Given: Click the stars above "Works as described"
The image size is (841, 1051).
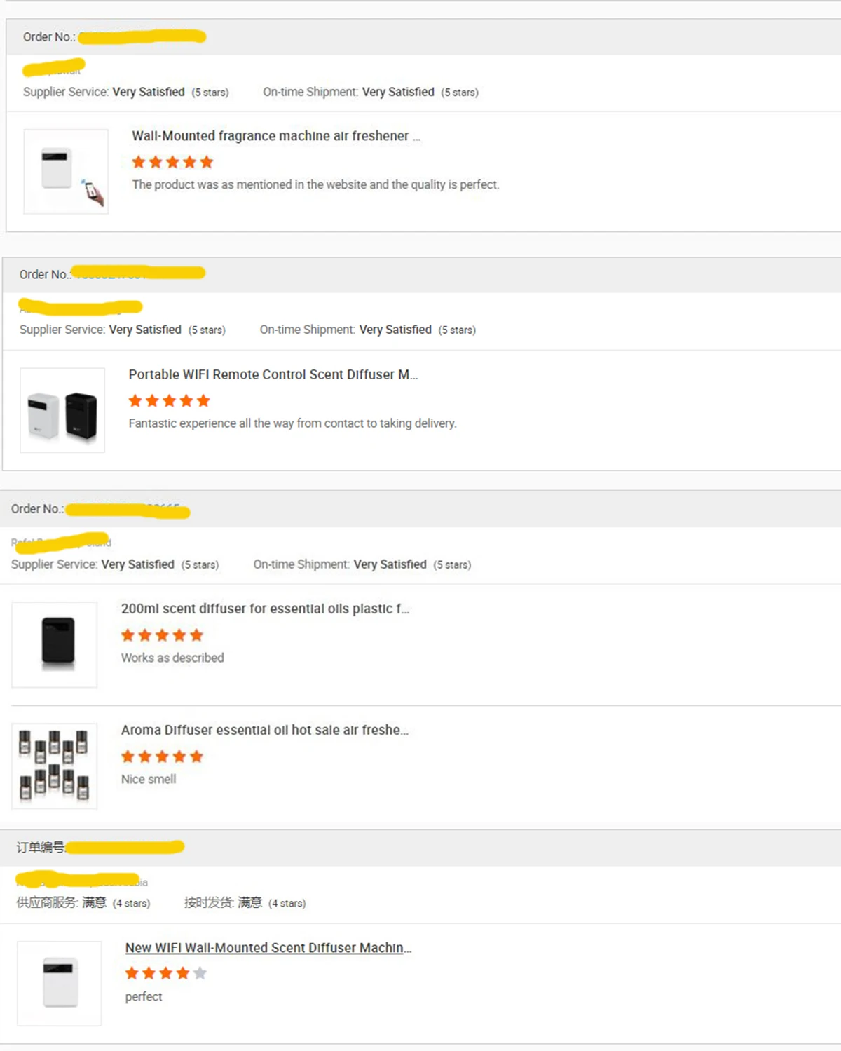Looking at the screenshot, I should coord(162,635).
